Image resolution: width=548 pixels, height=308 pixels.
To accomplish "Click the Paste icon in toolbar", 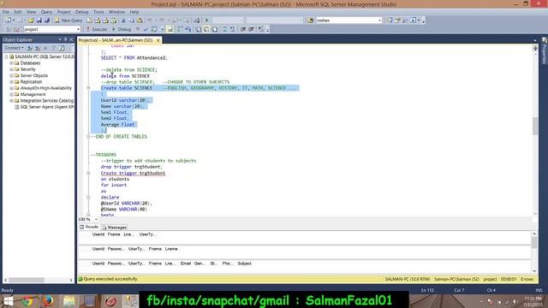I will click(140, 21).
